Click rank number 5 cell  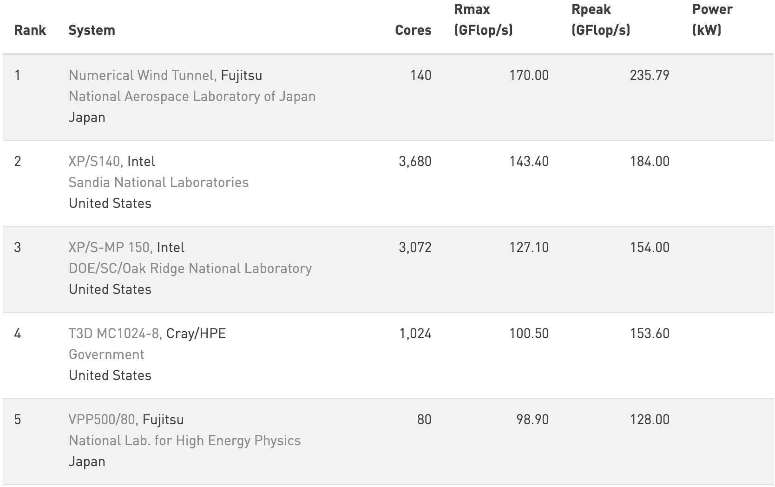18,420
